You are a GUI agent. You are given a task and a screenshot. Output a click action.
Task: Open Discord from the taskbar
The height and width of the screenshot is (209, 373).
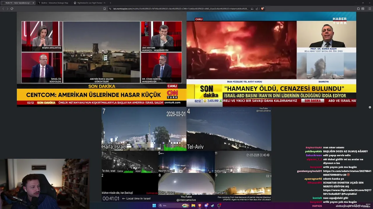[206, 206]
